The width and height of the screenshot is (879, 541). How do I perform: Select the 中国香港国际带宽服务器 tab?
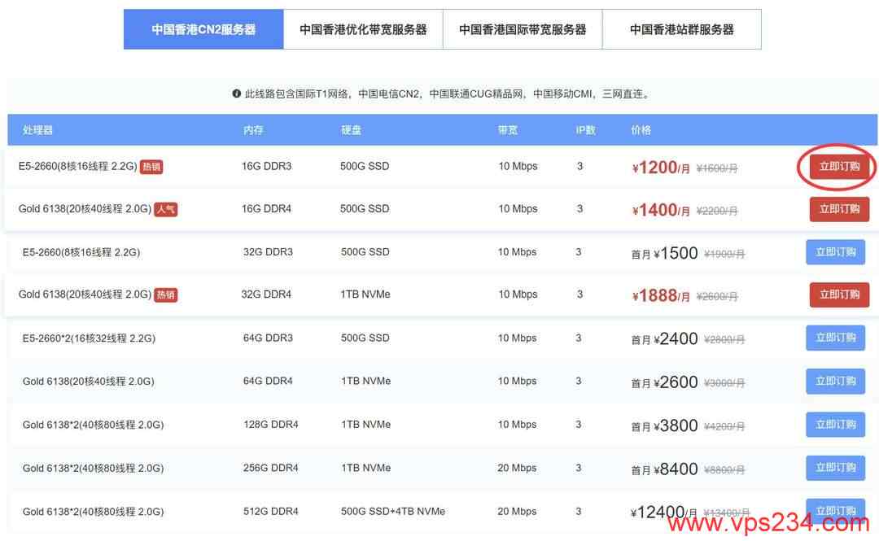(x=523, y=29)
